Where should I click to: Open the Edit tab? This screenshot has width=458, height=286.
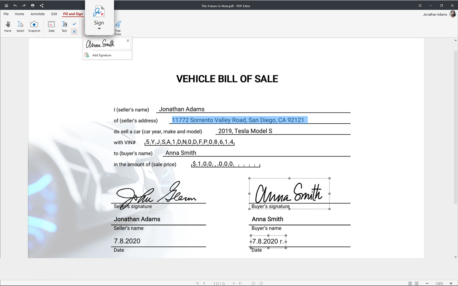click(x=54, y=14)
